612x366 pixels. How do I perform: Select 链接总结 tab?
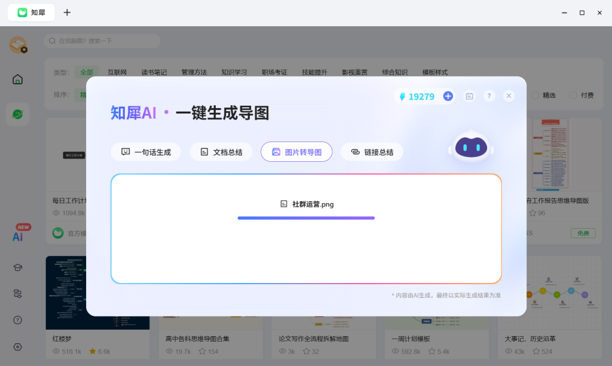point(372,152)
